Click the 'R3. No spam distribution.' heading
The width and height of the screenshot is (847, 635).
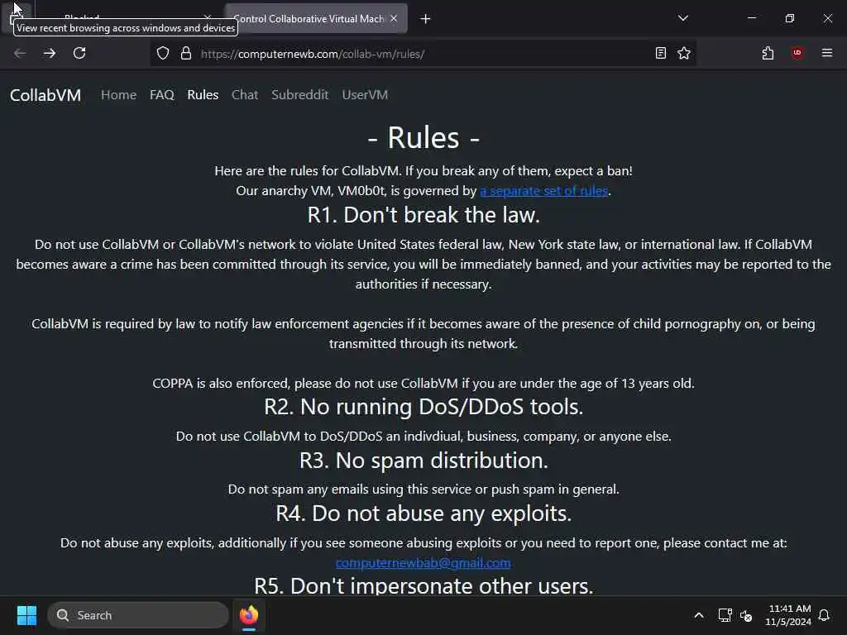423,461
